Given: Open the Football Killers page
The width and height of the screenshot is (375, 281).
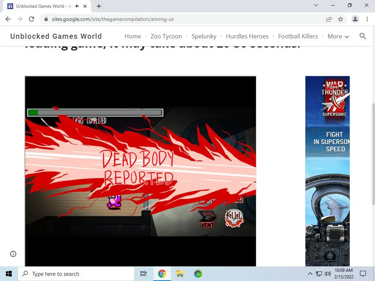Looking at the screenshot, I should (x=298, y=36).
